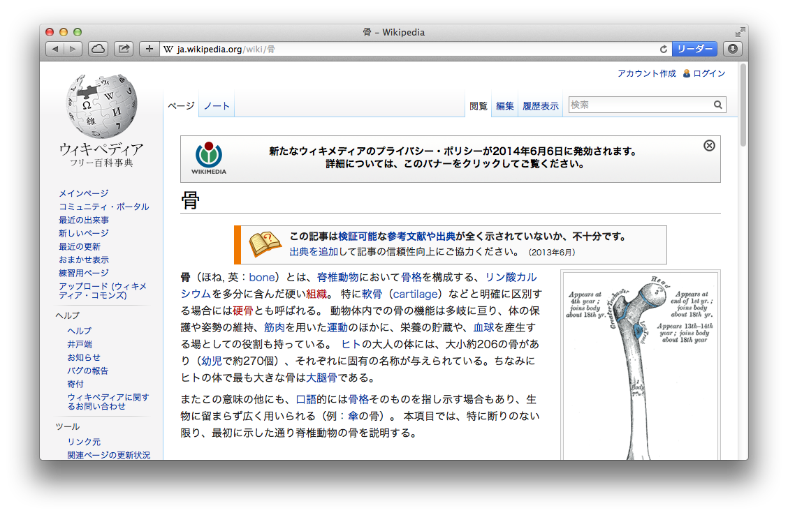
Task: Follow the 口語 link
Action: pos(306,399)
